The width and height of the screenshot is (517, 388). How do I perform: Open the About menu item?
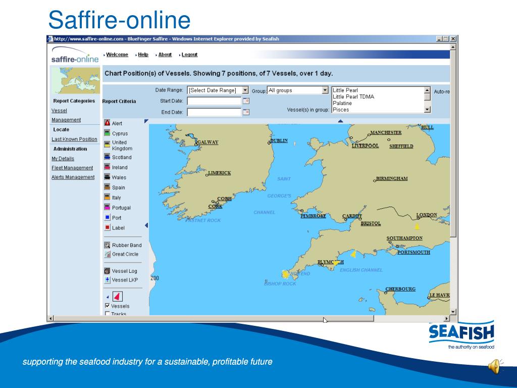click(165, 55)
